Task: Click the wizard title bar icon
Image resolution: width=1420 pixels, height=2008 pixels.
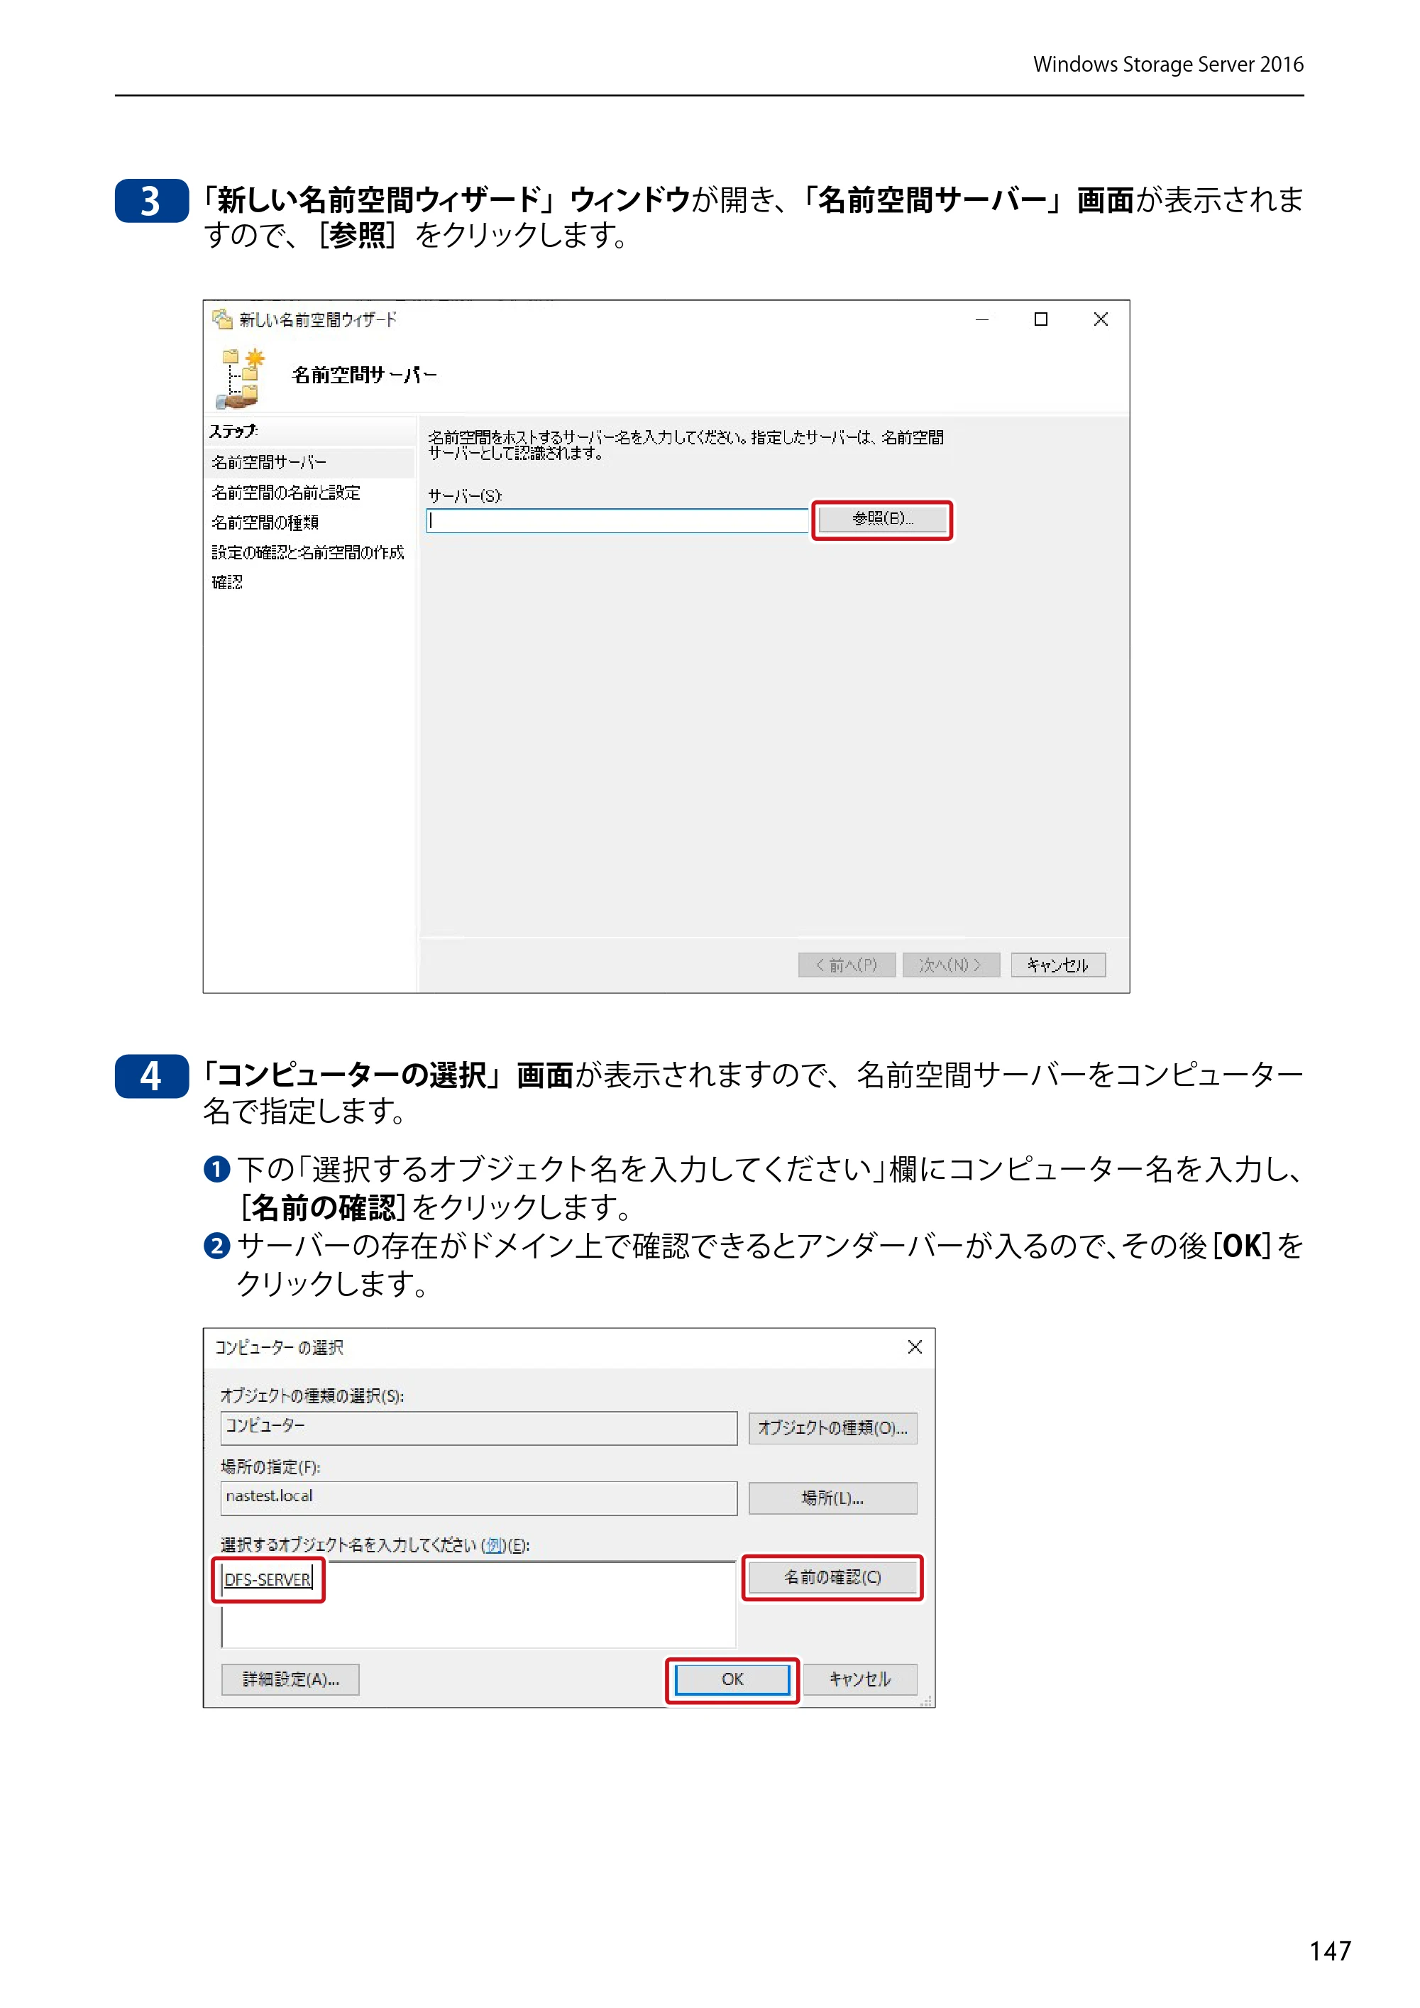Action: (x=222, y=319)
